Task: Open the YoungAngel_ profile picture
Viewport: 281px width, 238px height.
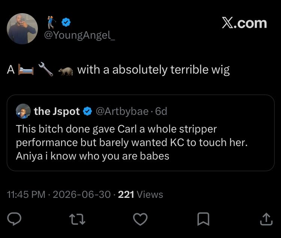Action: [x=22, y=29]
